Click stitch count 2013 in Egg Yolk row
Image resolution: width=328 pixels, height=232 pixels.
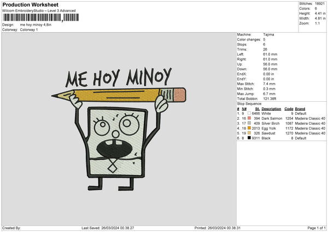click(x=256, y=129)
